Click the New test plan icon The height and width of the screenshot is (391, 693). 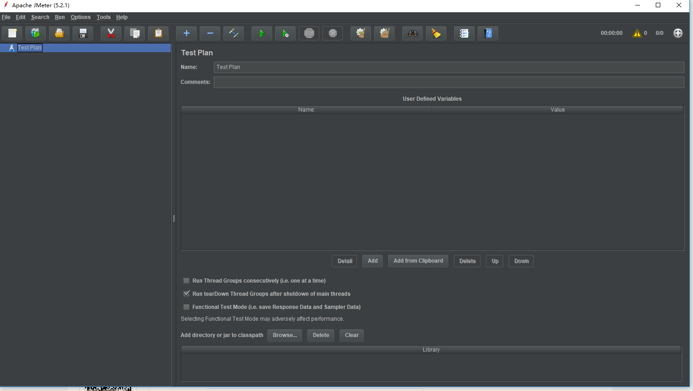click(x=12, y=33)
